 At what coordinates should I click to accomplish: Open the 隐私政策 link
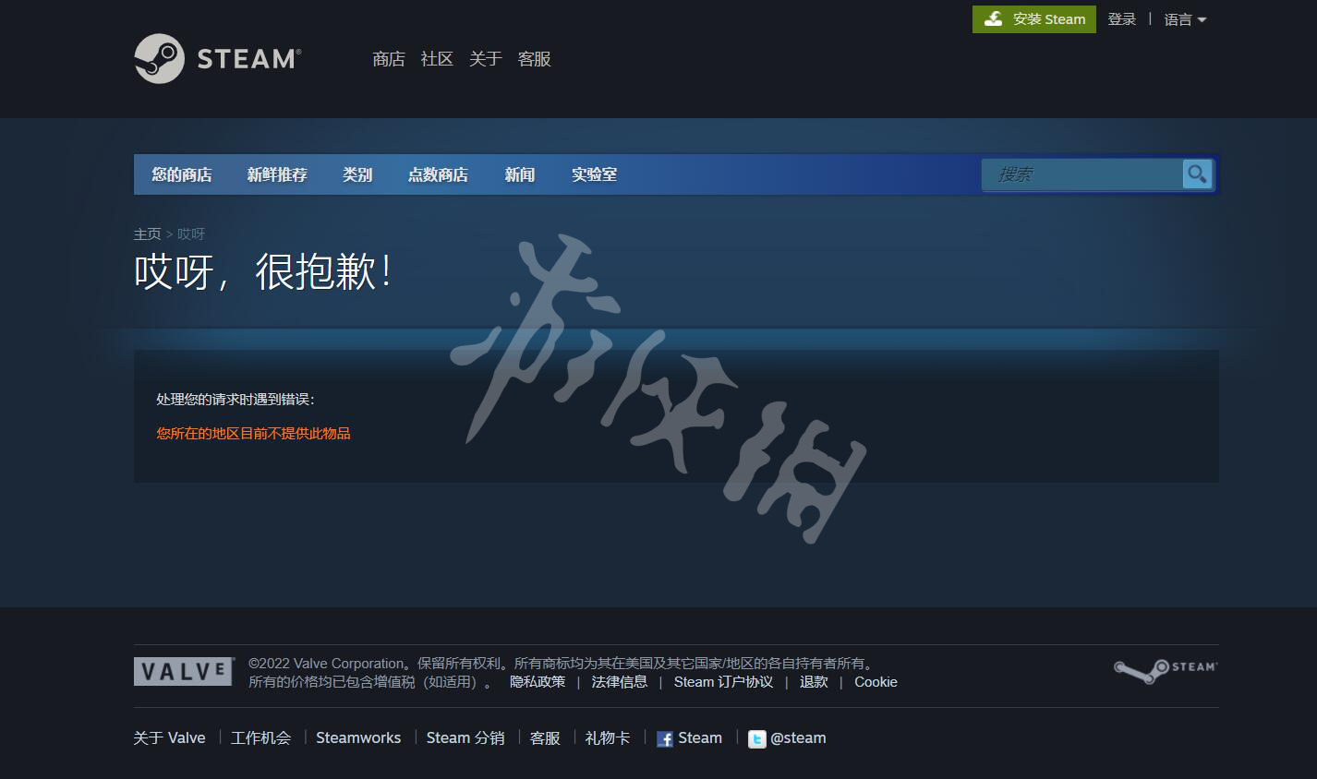click(538, 682)
